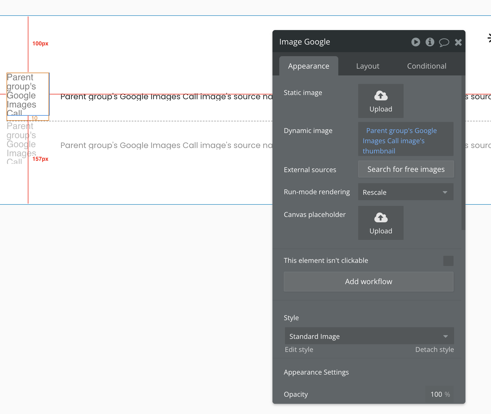Click the Canvas placeholder upload cloud icon
Screen dimensions: 491x414
click(381, 218)
